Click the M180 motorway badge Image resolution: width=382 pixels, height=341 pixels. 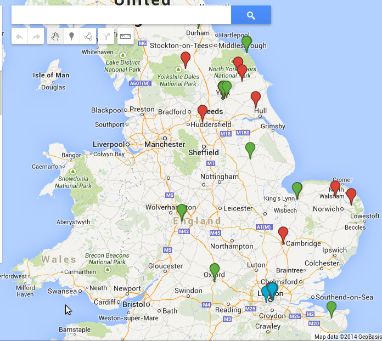click(x=243, y=133)
